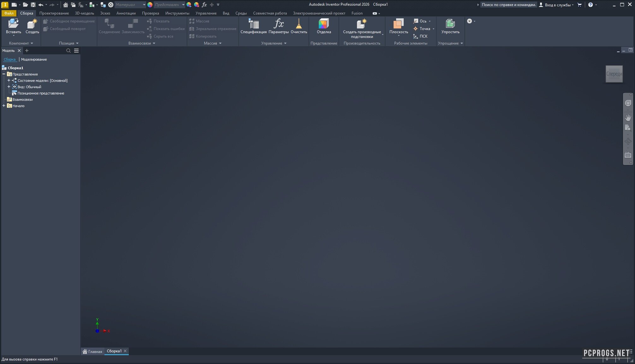
Task: Click the Вход в службы sign-in button
Action: click(557, 5)
